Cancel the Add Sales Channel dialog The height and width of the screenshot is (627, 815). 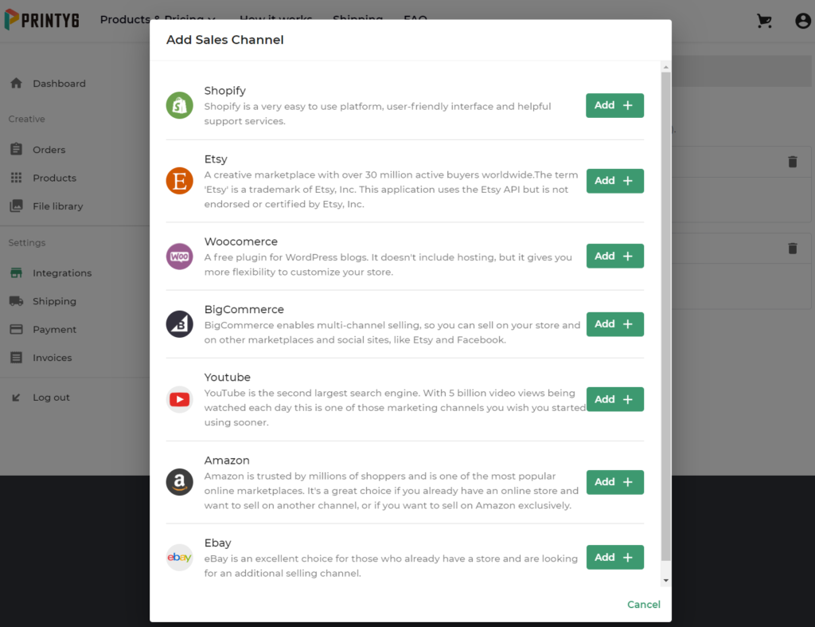[643, 604]
